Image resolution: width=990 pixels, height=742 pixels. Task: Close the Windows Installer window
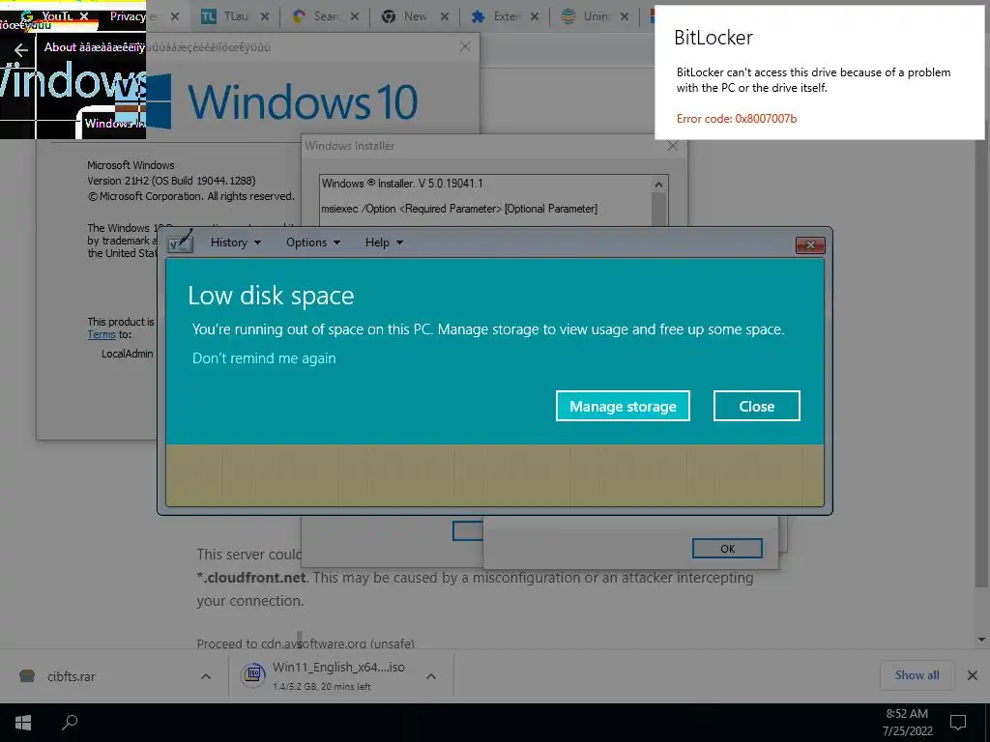pos(673,146)
